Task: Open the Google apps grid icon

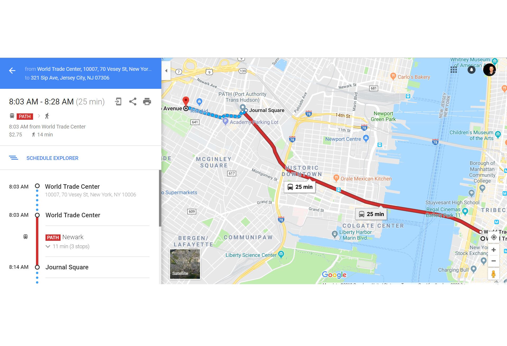Action: 454,70
